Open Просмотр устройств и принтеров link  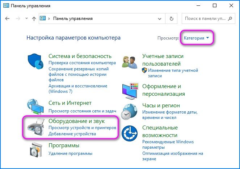82,128
